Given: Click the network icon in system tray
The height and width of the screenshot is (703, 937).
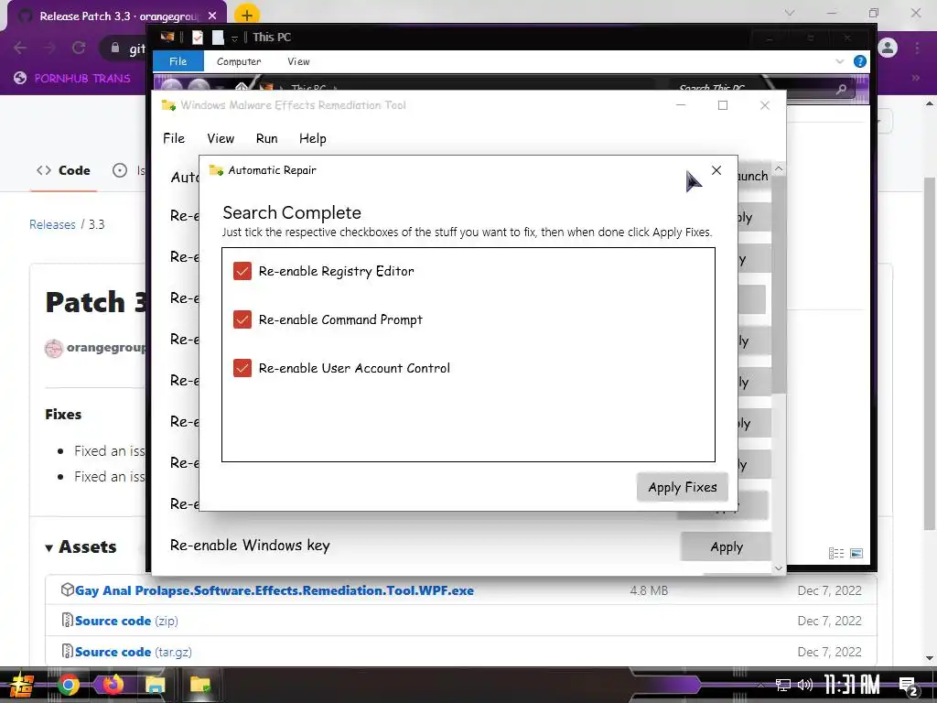Looking at the screenshot, I should coord(782,685).
